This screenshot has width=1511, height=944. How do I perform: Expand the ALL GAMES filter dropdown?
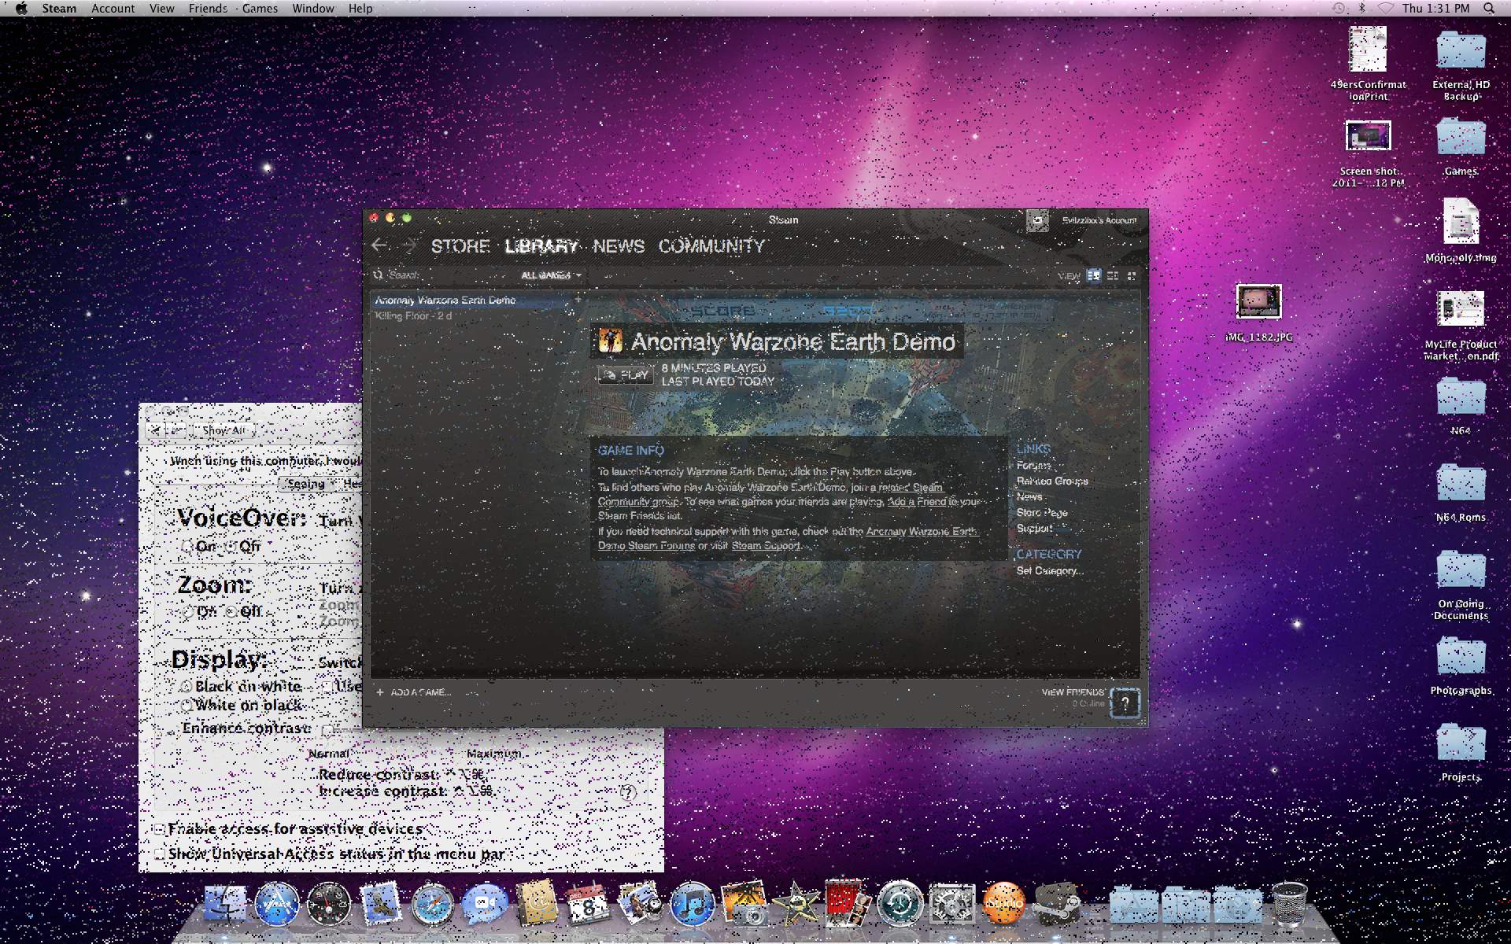(x=551, y=275)
